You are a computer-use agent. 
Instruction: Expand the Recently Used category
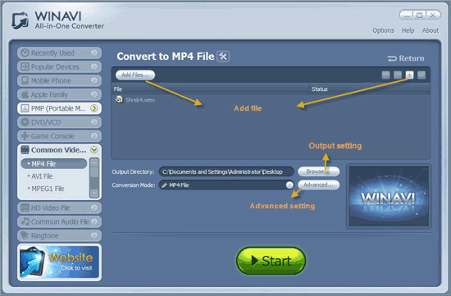pyautogui.click(x=59, y=53)
